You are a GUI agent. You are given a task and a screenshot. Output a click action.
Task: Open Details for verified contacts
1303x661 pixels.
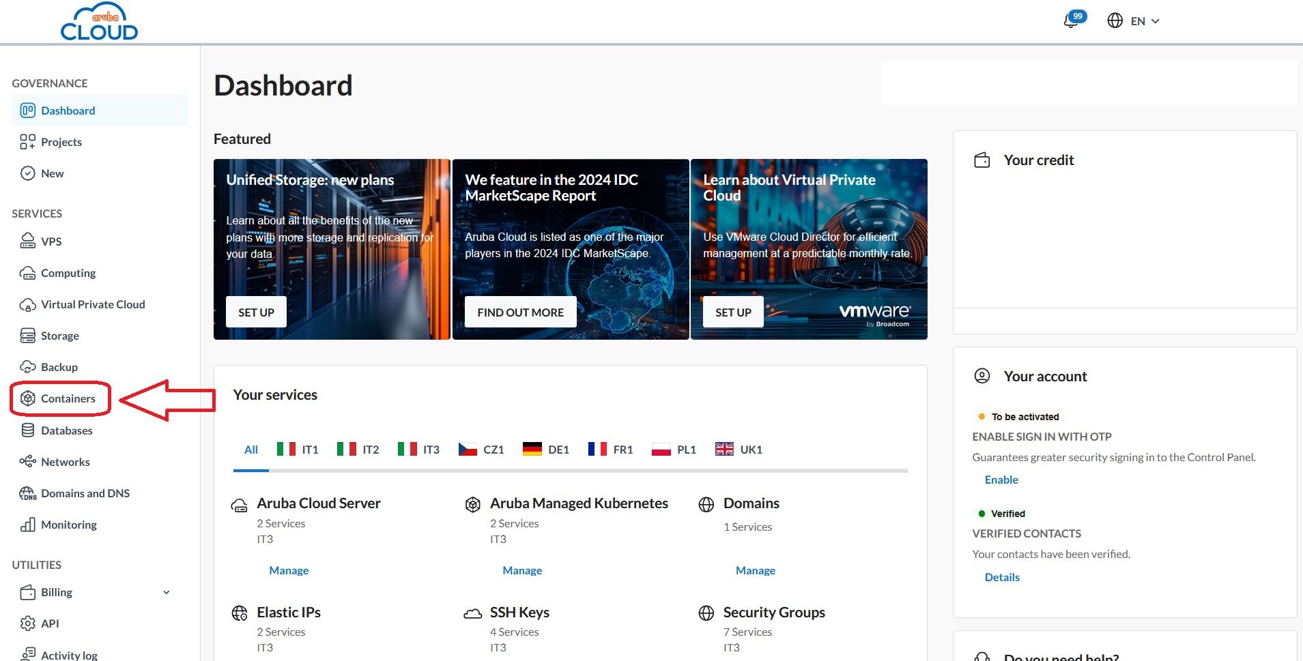pos(1001,577)
